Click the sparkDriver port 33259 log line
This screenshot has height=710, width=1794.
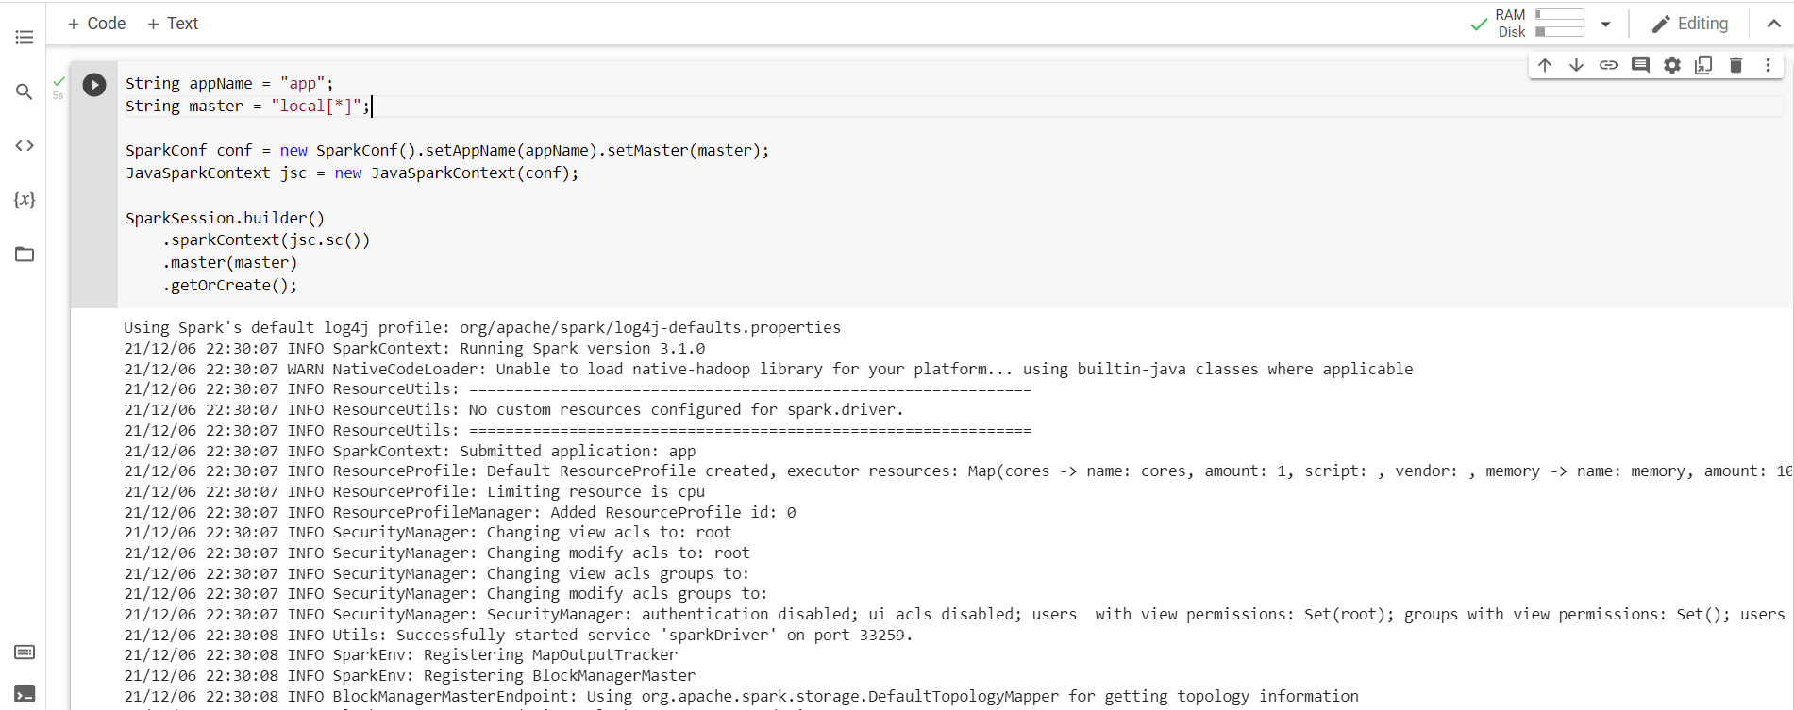pyautogui.click(x=518, y=635)
